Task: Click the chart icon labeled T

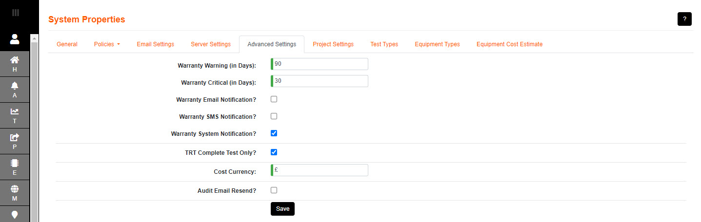Action: (x=15, y=115)
